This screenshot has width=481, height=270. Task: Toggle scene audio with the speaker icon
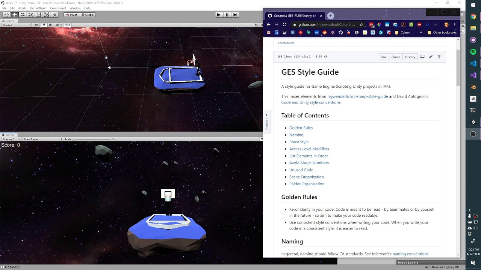click(51, 25)
